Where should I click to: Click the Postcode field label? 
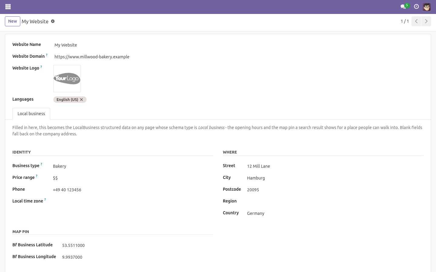[232, 189]
